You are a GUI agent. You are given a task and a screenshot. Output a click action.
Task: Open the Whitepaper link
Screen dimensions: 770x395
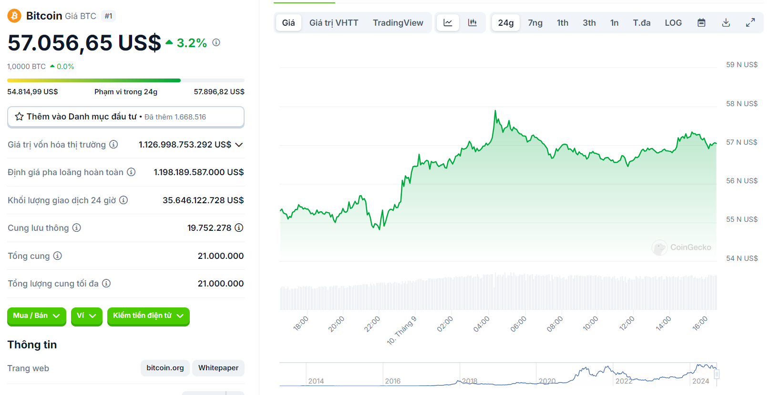218,368
